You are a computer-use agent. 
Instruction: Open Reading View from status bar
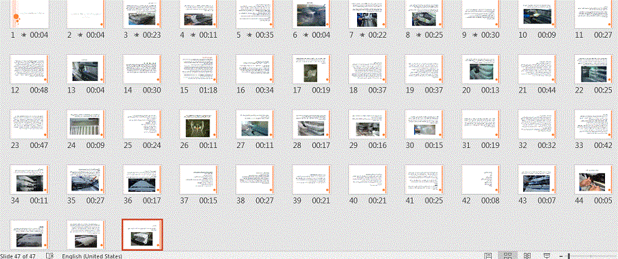coord(527,256)
